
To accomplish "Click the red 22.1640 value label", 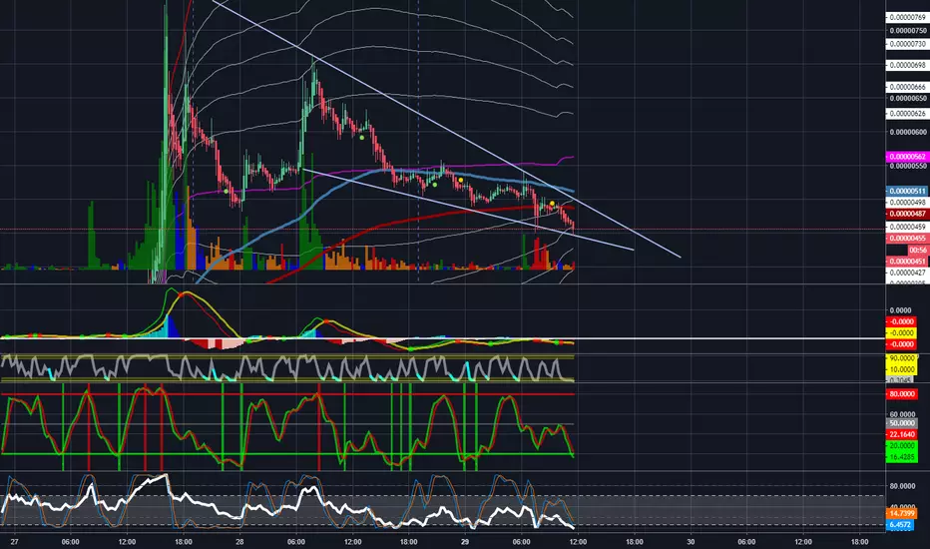I will [901, 434].
